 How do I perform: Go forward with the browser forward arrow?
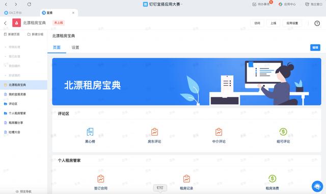pos(16,4)
